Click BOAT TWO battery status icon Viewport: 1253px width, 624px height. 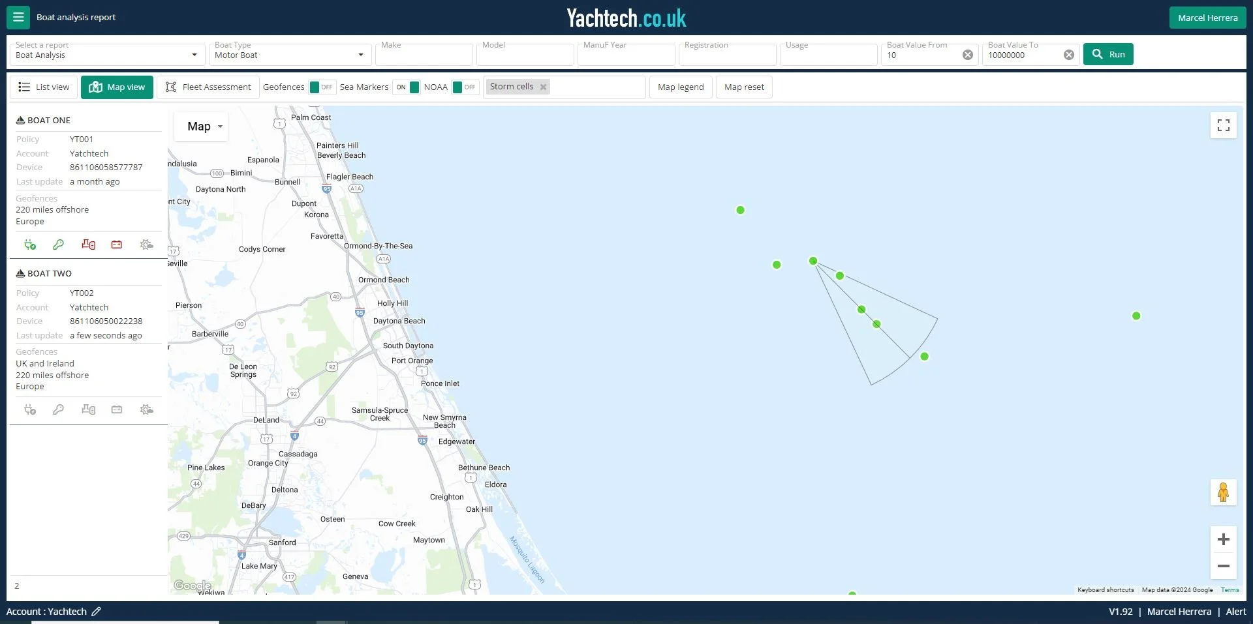[x=117, y=409]
